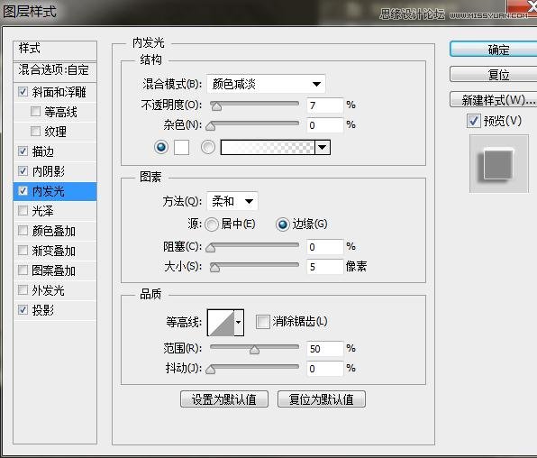Open the 混合模式 颜色减淡 dropdown
537x458 pixels.
click(x=266, y=84)
